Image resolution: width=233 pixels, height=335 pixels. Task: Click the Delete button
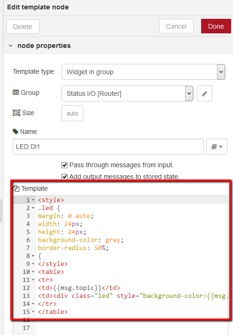[23, 27]
